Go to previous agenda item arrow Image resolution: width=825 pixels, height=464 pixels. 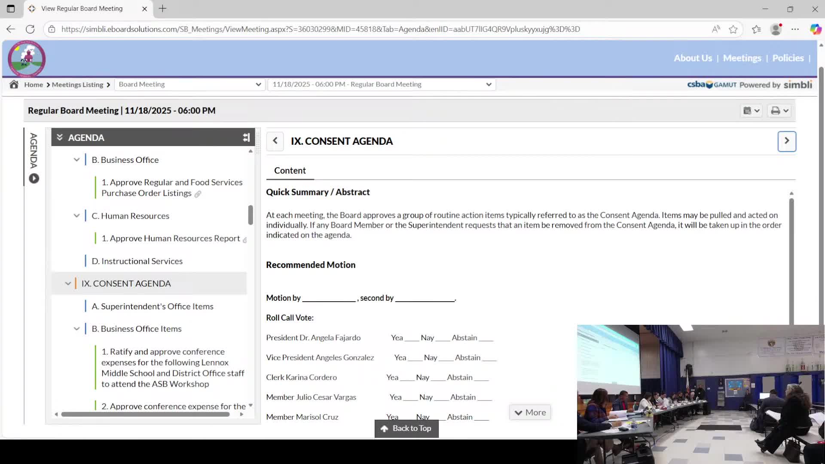(x=275, y=141)
